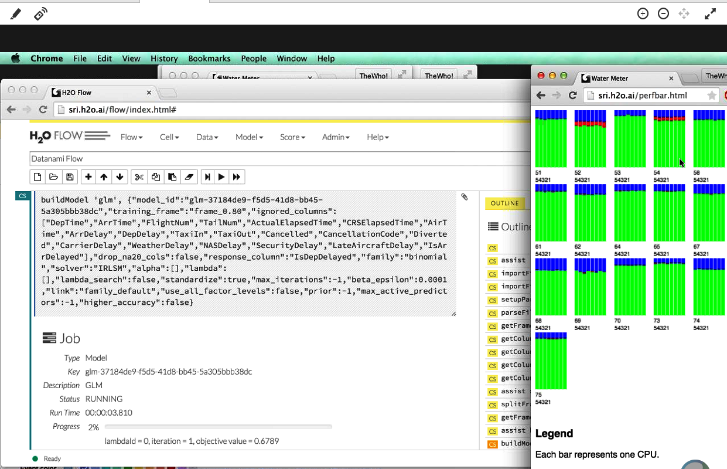Move the cell down with the down arrow

[x=120, y=177]
